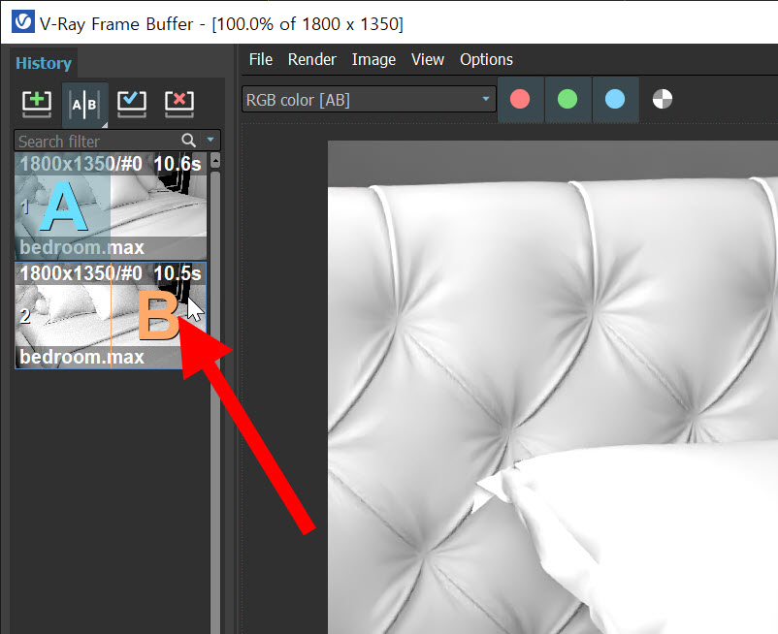The image size is (778, 634).
Task: Open the View menu
Action: (427, 59)
